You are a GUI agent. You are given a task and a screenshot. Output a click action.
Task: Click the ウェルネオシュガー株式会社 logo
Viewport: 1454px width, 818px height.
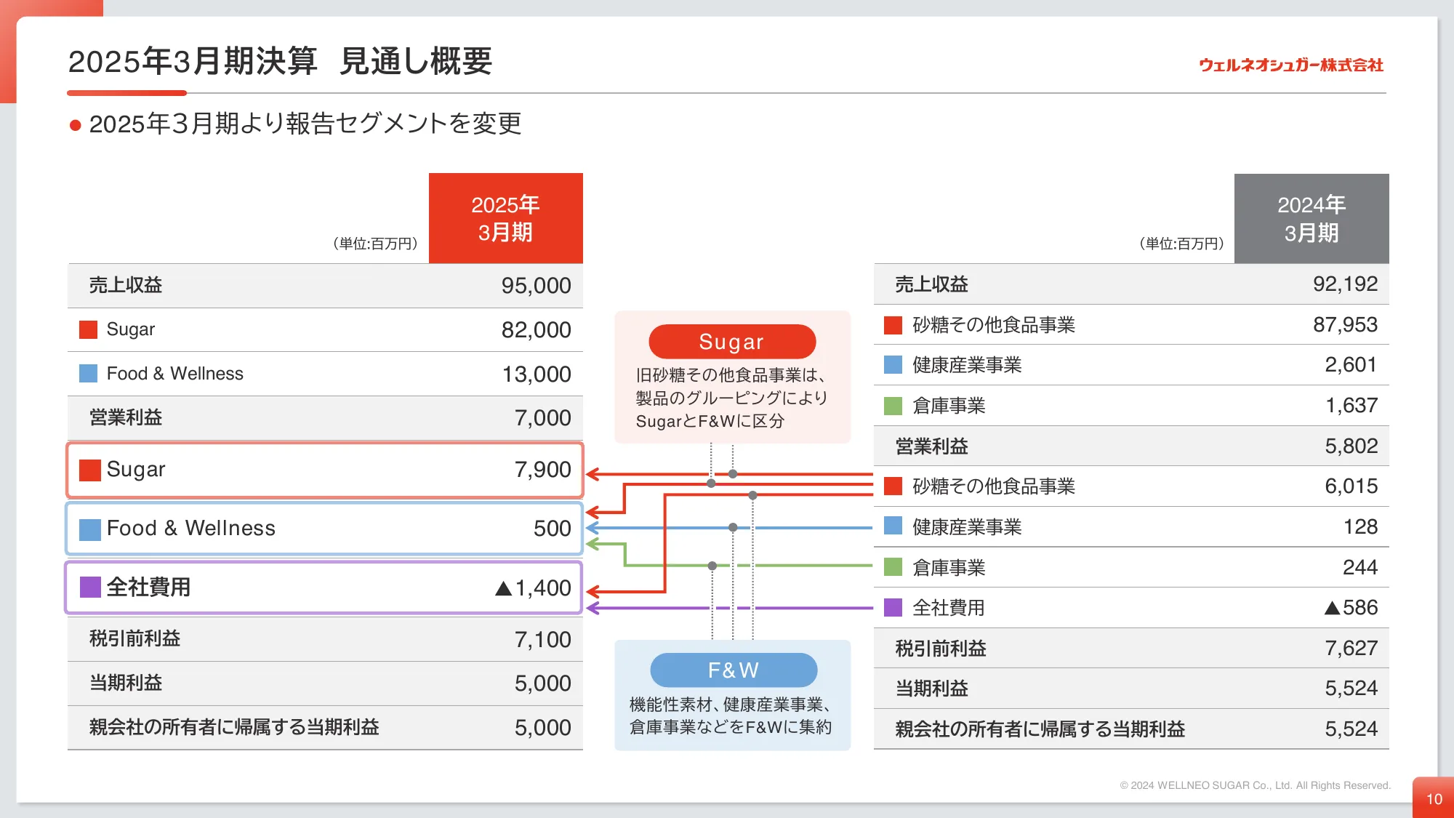[x=1291, y=65]
